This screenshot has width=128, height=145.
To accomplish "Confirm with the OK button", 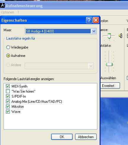I will tap(62, 137).
